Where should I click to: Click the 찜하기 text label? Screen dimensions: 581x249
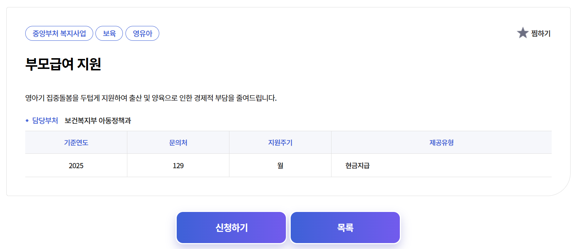(540, 33)
